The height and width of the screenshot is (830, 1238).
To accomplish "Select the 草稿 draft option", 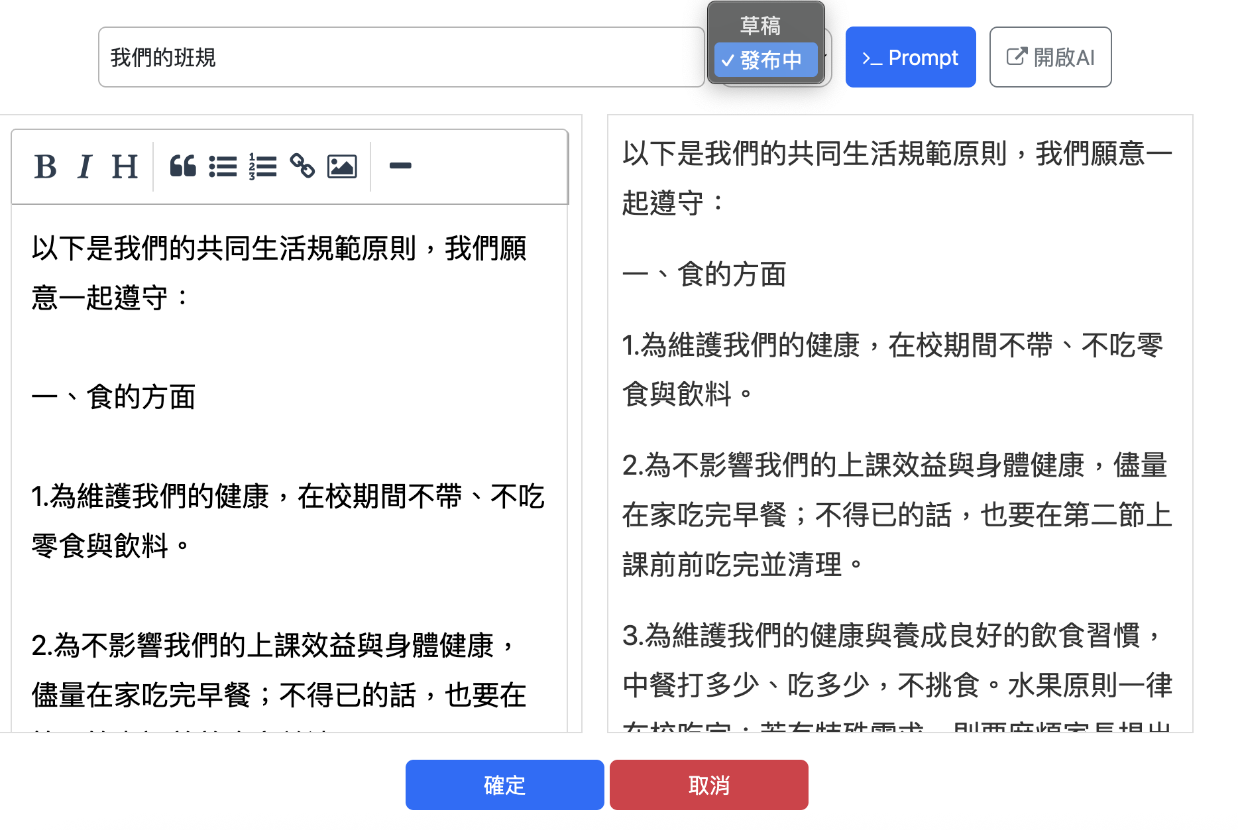I will (x=760, y=26).
